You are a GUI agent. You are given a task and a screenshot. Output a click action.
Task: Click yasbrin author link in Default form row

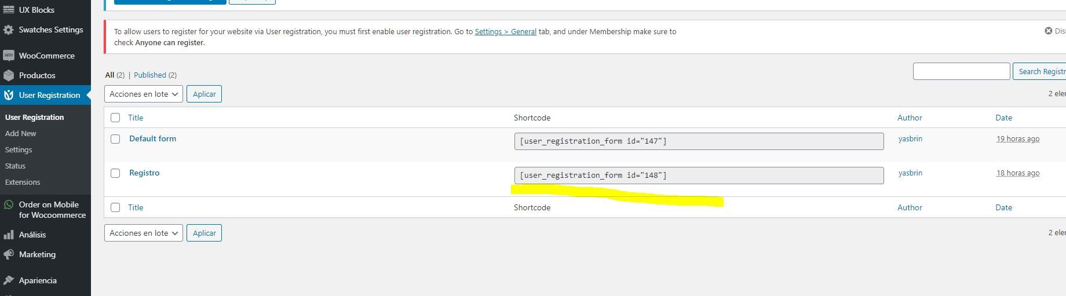[x=910, y=138]
